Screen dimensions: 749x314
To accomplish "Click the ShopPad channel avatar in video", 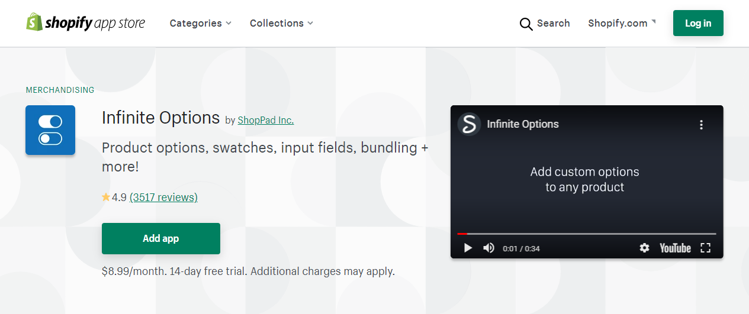I will [x=469, y=124].
